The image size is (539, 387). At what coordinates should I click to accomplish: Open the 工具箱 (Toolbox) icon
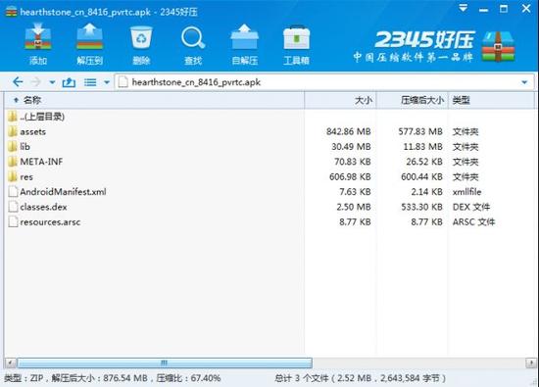pos(296,45)
